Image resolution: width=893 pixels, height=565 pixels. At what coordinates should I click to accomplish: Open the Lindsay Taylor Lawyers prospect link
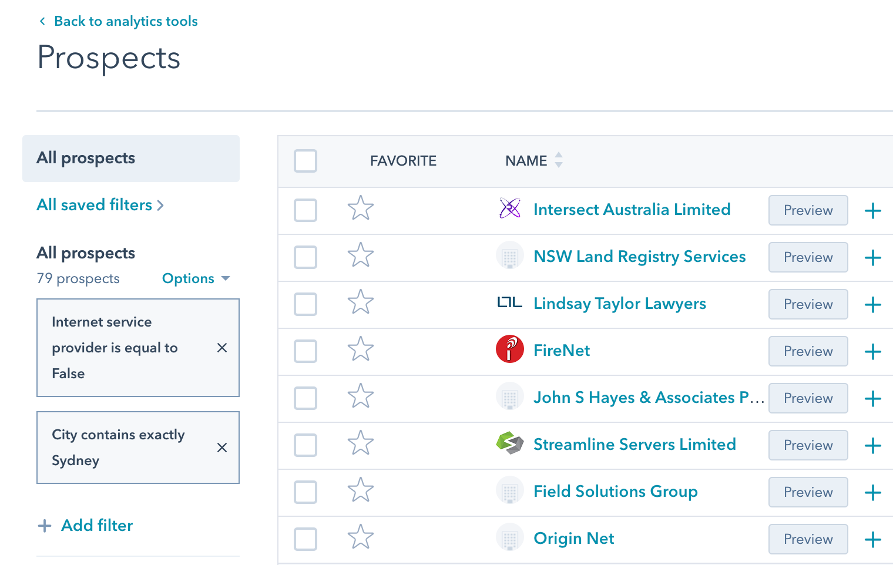619,304
